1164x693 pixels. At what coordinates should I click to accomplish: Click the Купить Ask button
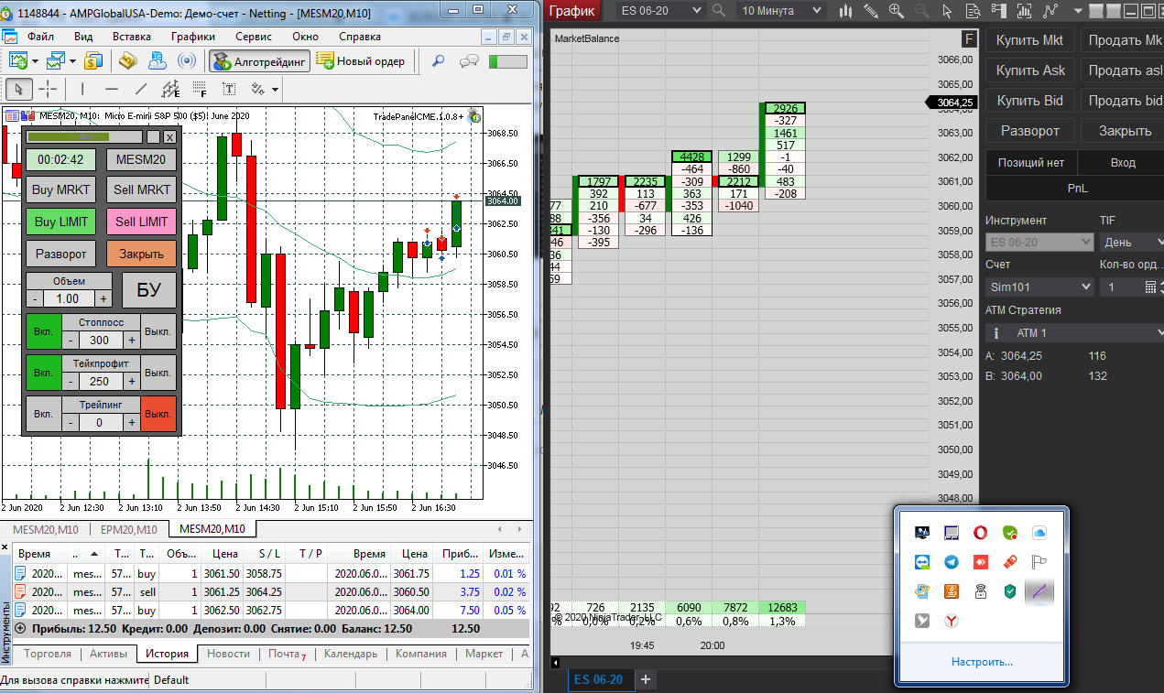click(x=1030, y=70)
